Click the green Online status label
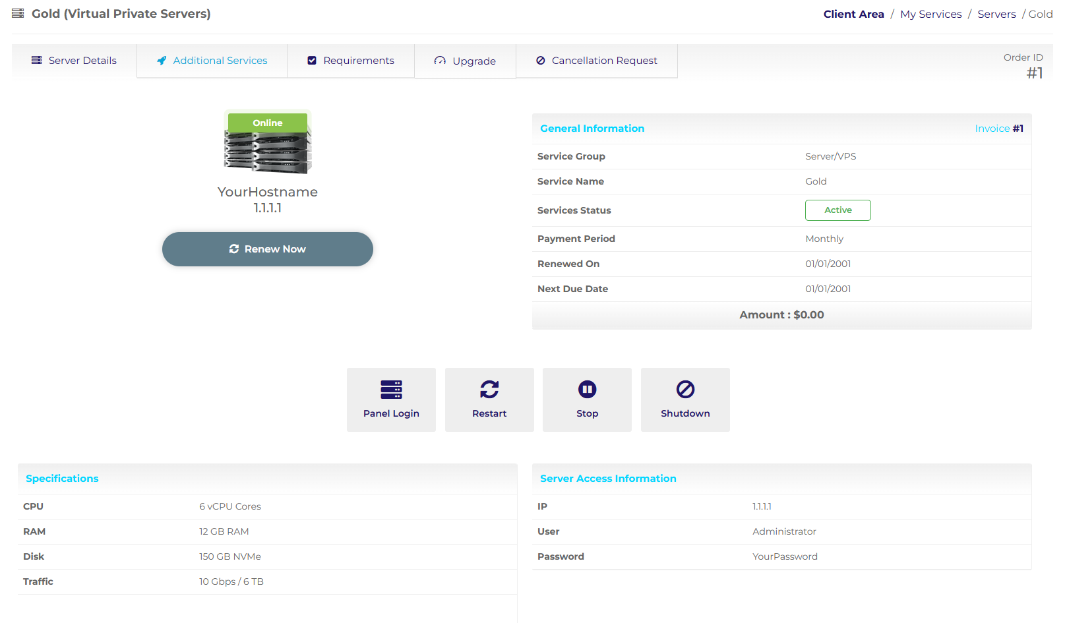Image resolution: width=1065 pixels, height=623 pixels. tap(267, 123)
